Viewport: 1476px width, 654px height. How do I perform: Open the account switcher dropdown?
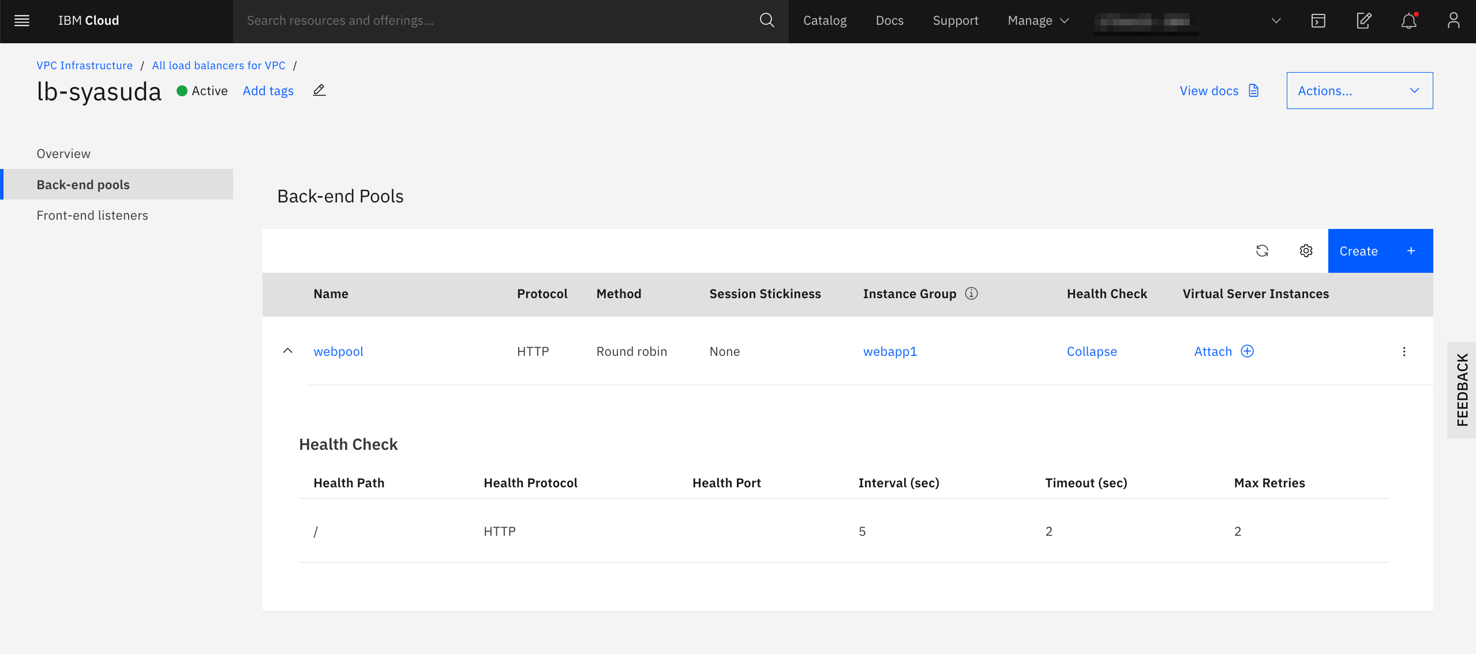click(x=1276, y=21)
